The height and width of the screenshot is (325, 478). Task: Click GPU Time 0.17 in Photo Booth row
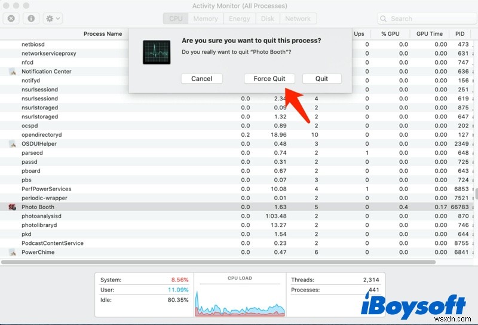coord(441,207)
